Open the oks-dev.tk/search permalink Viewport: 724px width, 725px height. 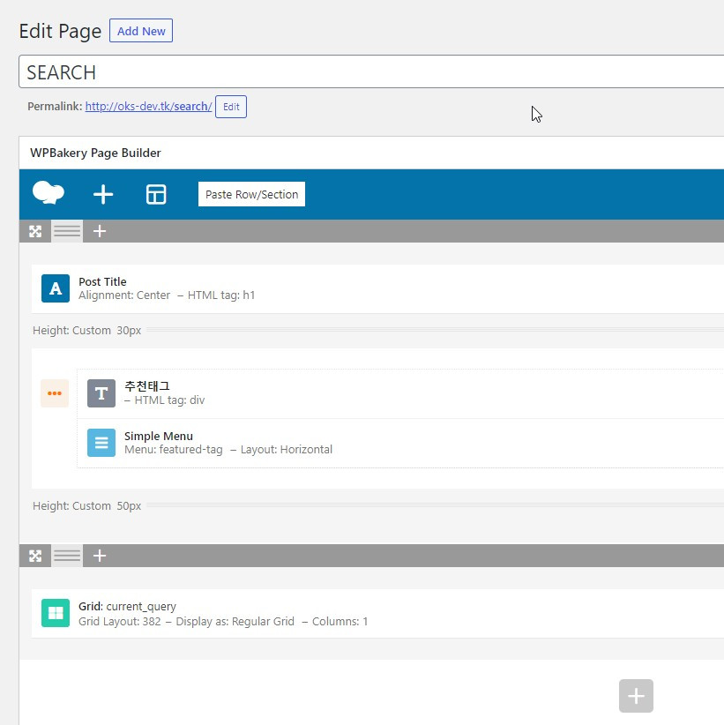coord(148,107)
